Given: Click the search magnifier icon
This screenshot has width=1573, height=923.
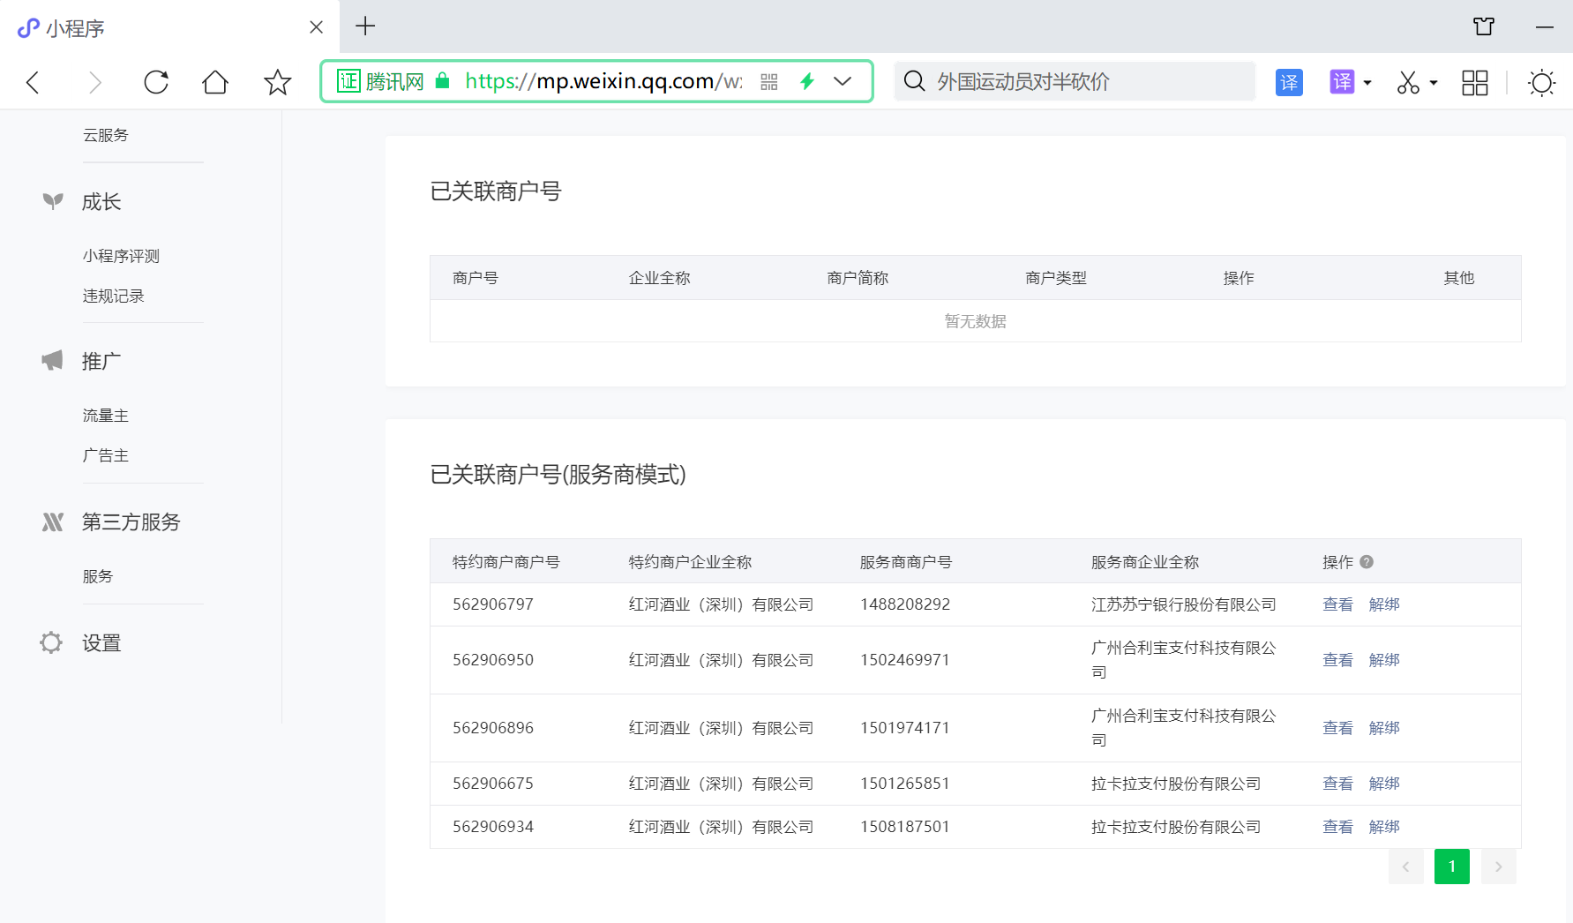Looking at the screenshot, I should coord(915,81).
